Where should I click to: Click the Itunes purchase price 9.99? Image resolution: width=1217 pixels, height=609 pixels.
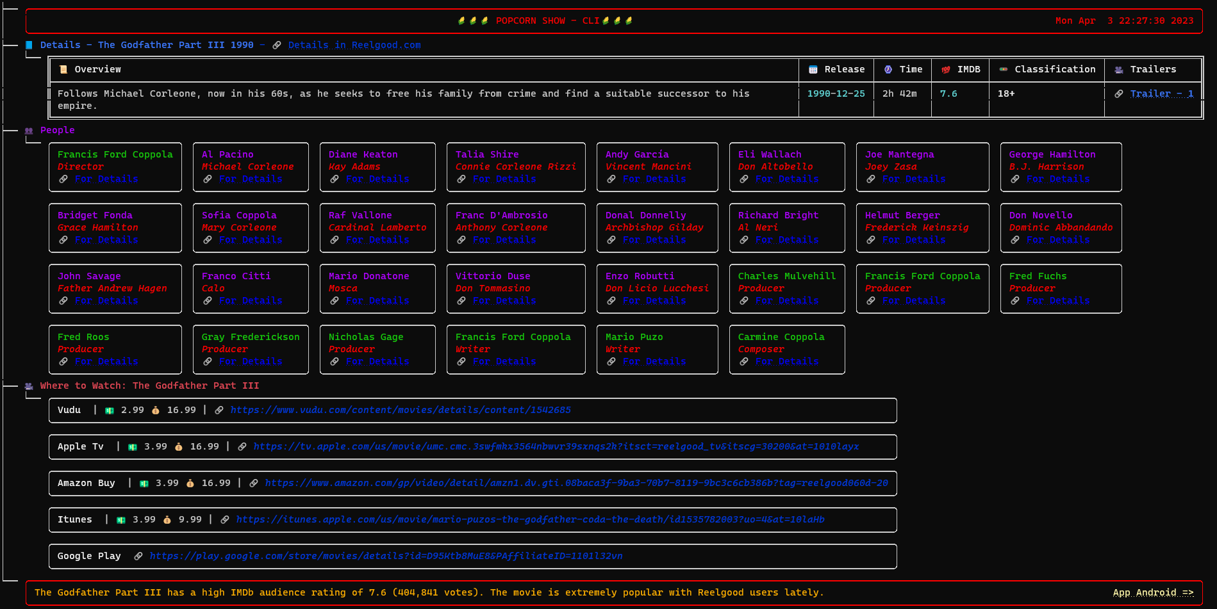point(190,520)
